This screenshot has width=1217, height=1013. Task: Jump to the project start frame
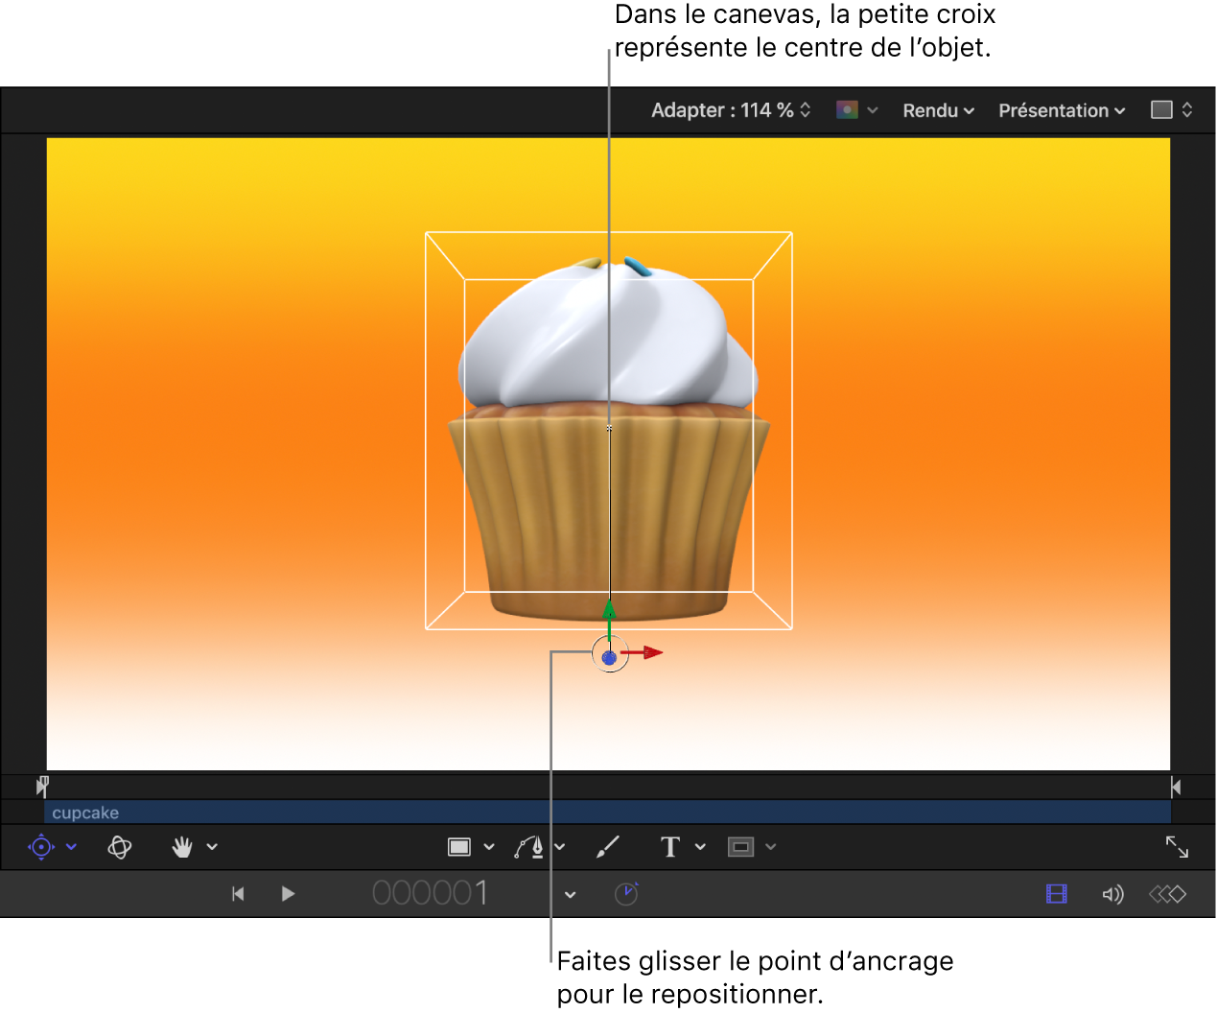click(238, 893)
